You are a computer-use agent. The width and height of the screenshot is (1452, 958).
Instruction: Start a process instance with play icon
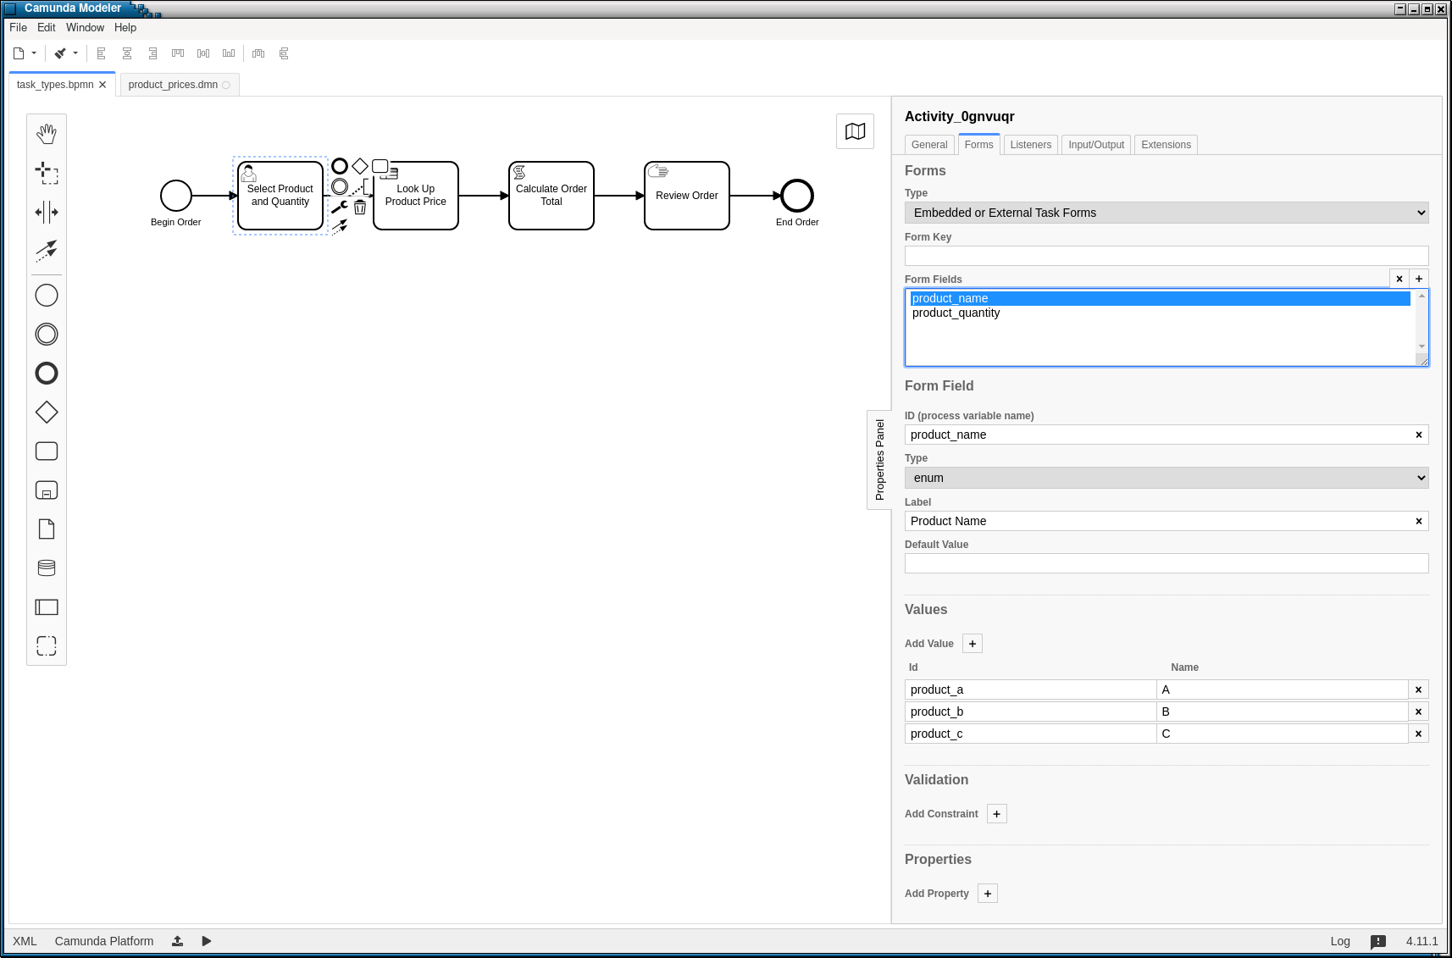coord(207,941)
